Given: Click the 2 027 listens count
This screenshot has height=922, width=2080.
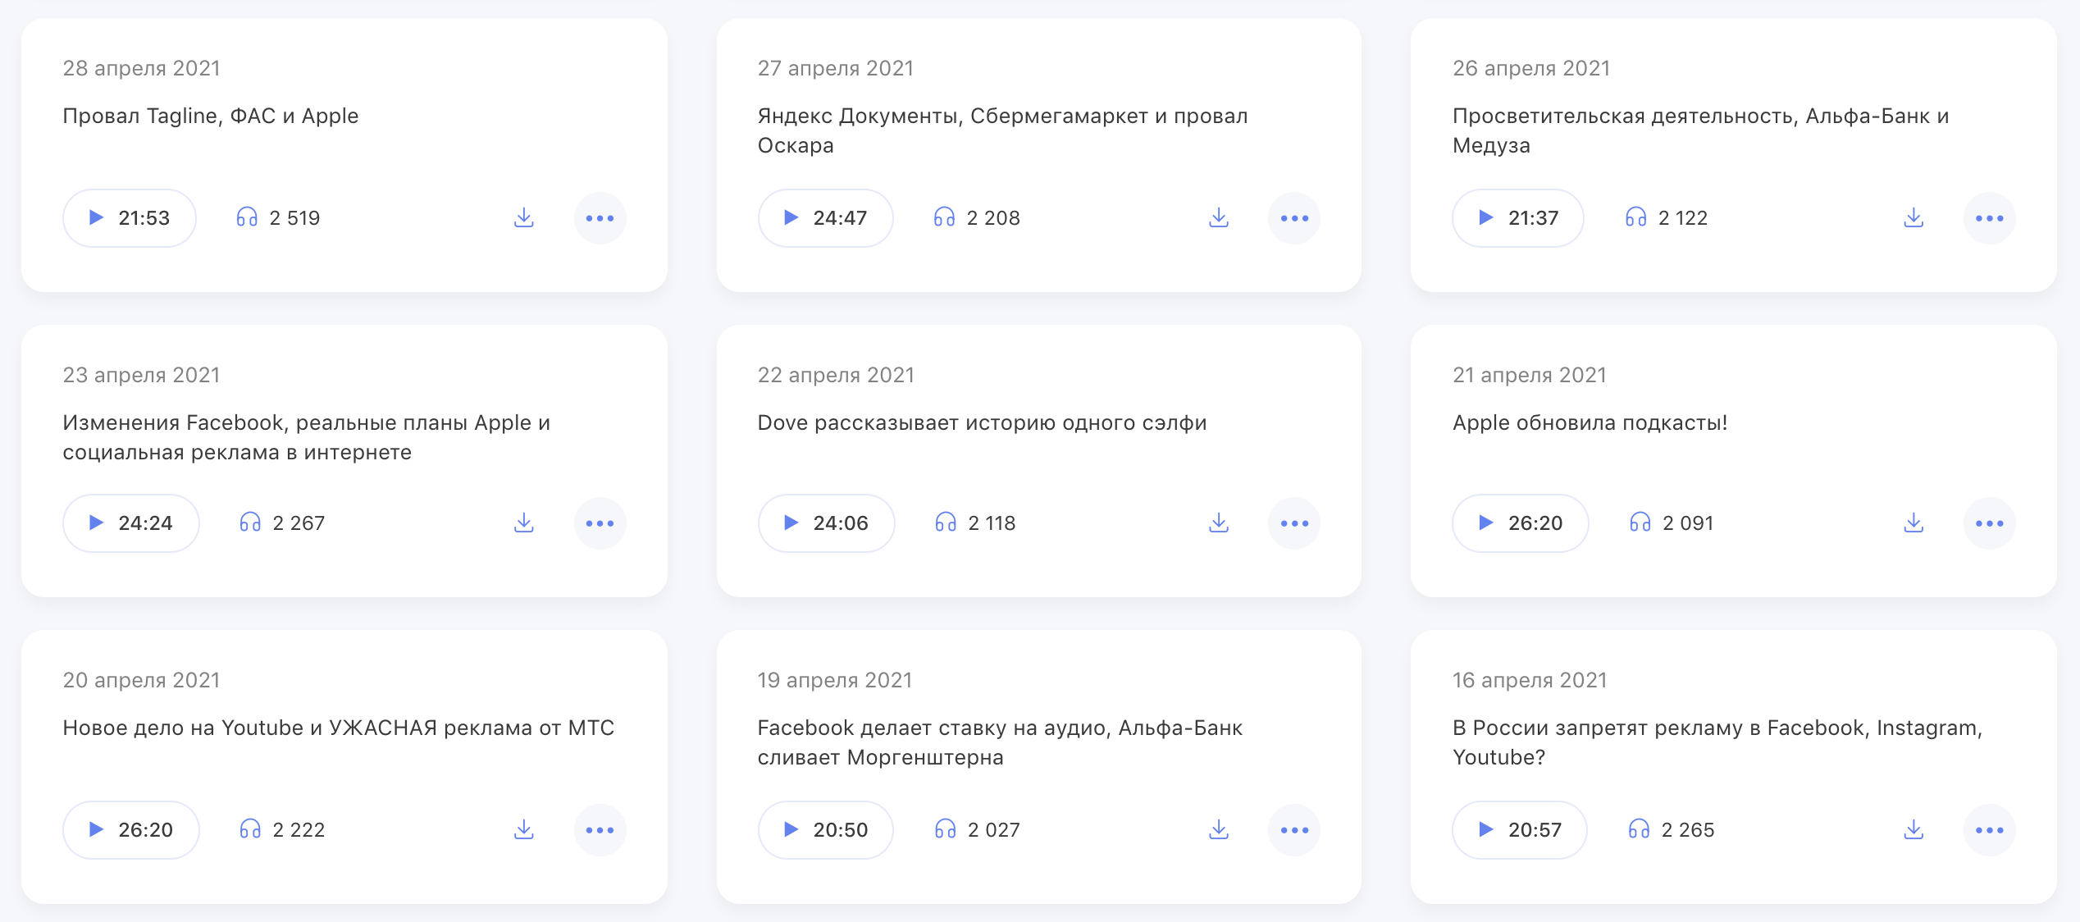Looking at the screenshot, I should tap(994, 830).
